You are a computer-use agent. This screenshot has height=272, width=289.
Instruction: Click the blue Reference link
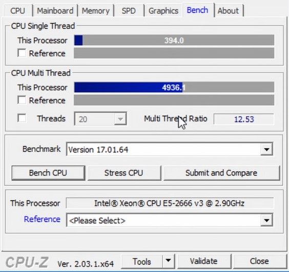point(42,219)
